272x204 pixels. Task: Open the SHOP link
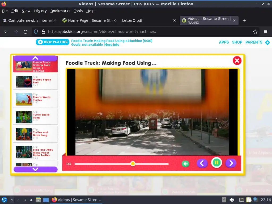(237, 42)
